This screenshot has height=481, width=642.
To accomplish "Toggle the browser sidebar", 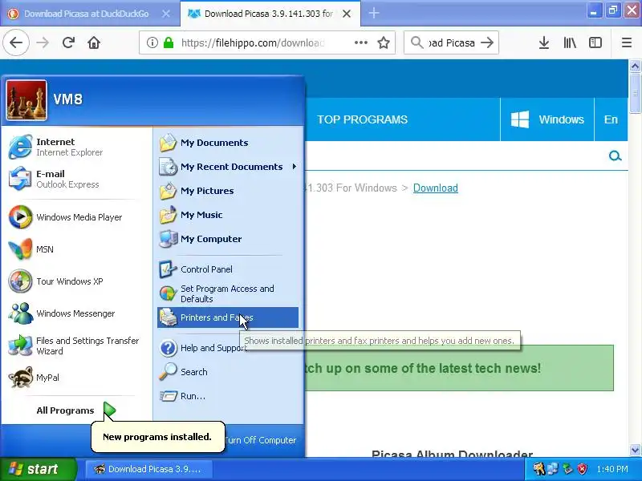I will click(x=595, y=42).
